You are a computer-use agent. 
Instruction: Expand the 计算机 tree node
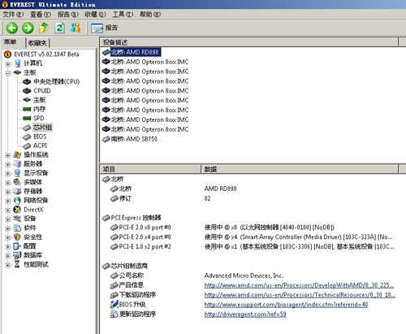click(8, 64)
